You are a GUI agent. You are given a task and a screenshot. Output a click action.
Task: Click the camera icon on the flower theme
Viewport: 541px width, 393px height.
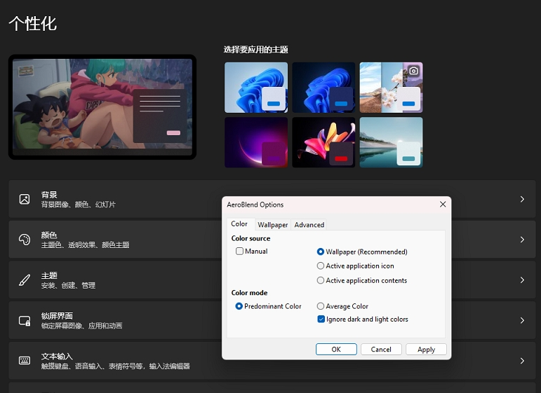coord(413,71)
